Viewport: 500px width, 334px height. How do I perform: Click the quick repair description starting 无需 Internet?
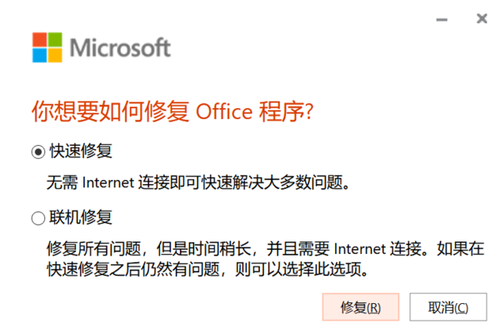point(197,182)
